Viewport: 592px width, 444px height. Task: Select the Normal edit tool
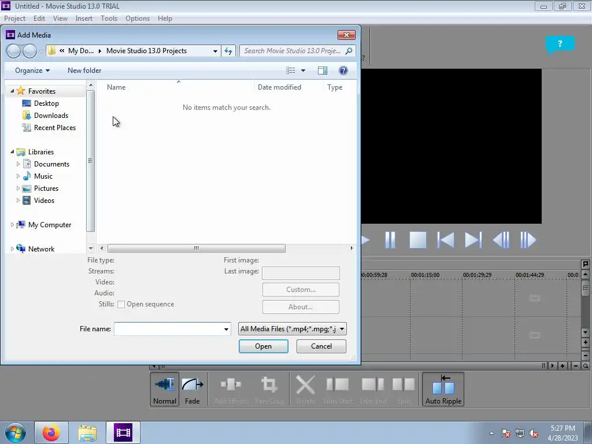click(x=165, y=389)
